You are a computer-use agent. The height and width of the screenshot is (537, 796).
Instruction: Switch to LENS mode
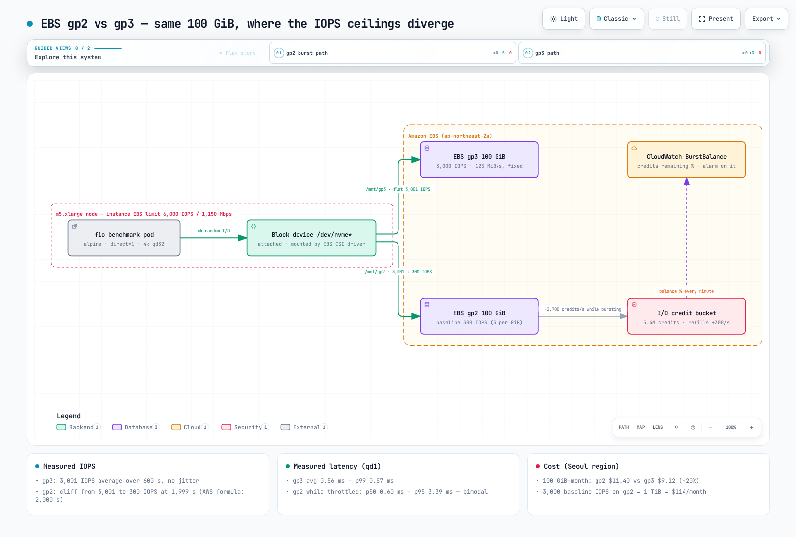(x=658, y=427)
